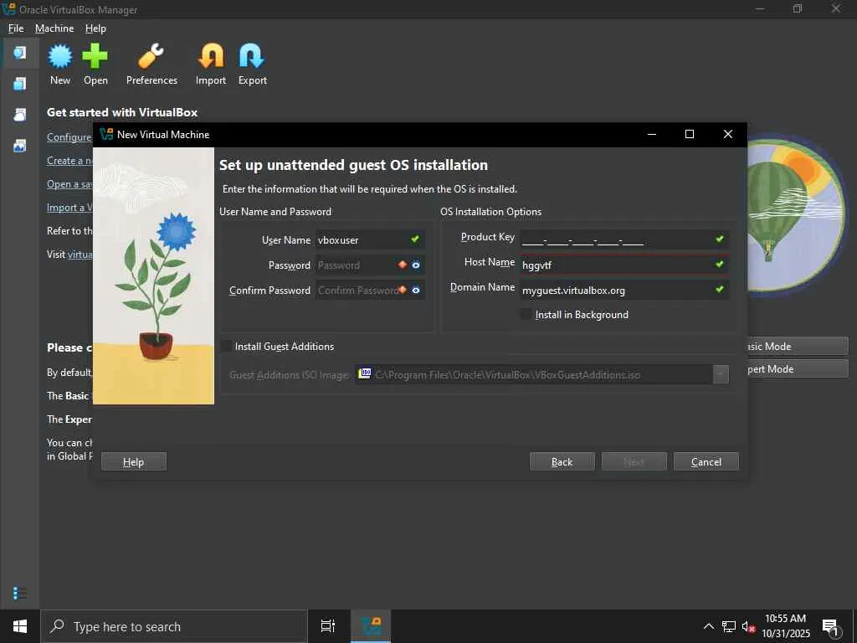The image size is (857, 643).
Task: Click the Password field warning icon
Action: point(403,265)
